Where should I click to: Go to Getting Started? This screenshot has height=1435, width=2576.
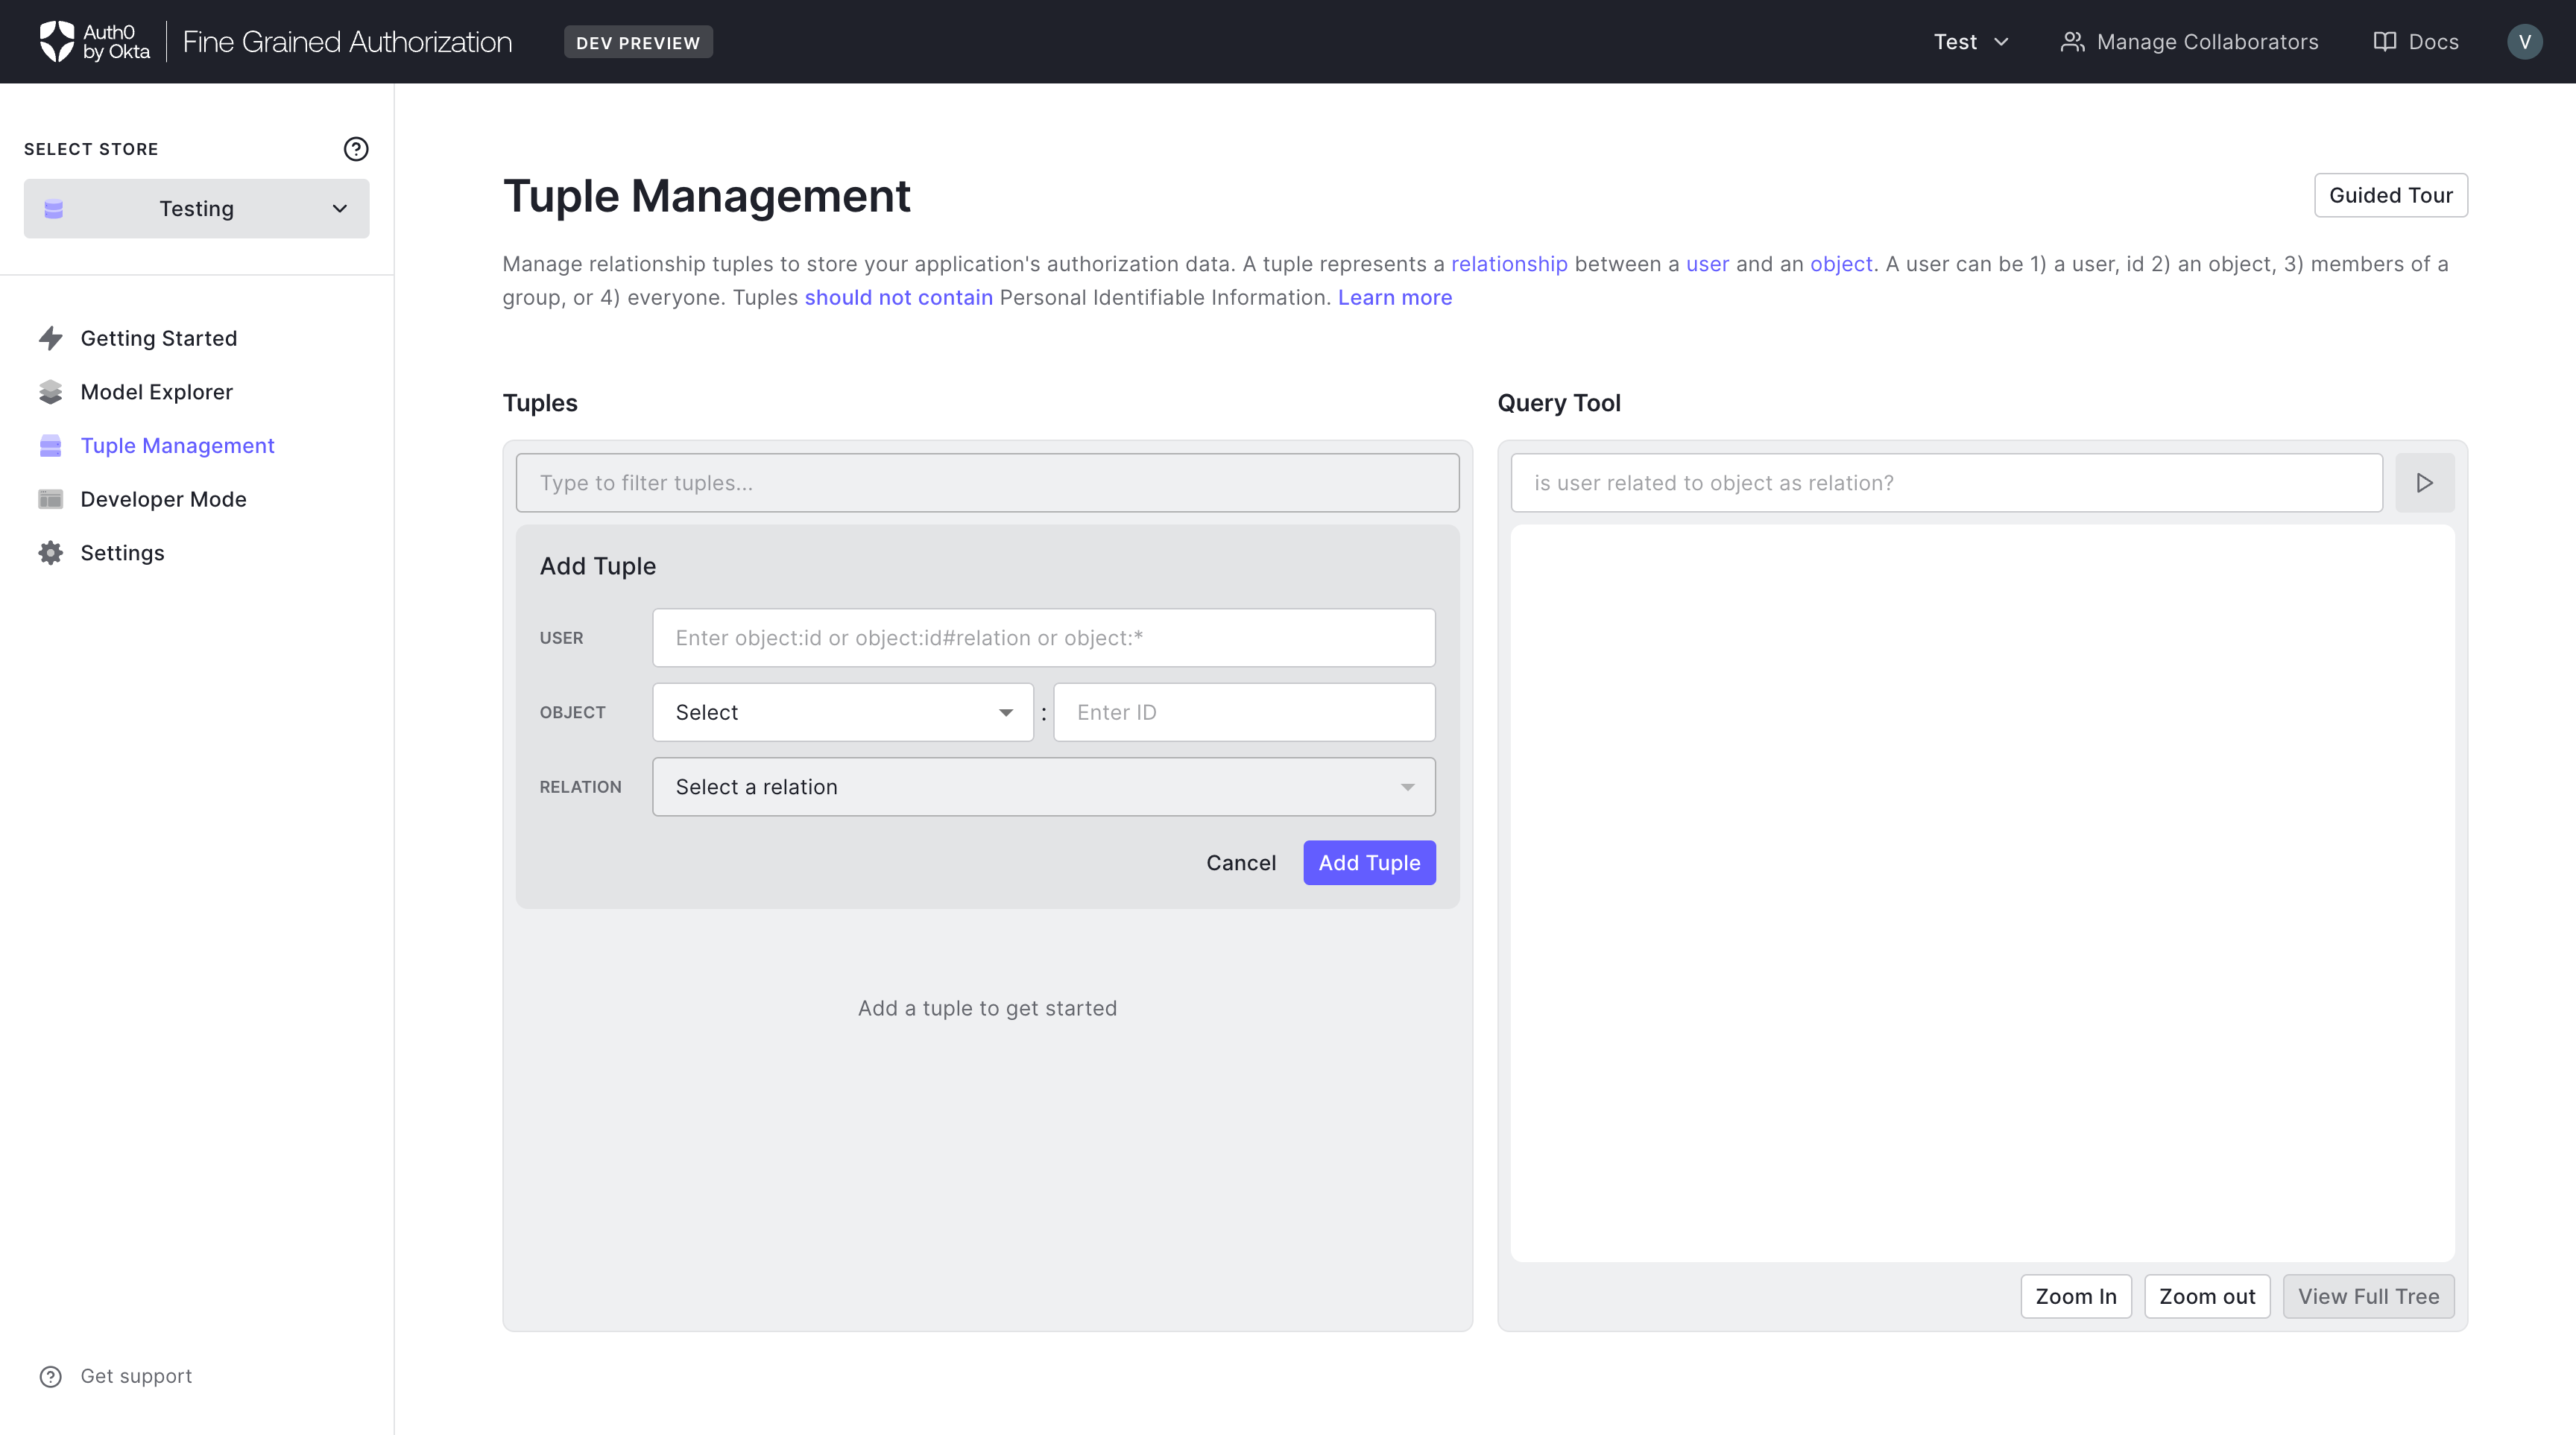point(159,339)
